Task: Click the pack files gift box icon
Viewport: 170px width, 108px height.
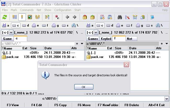Action: coord(85,17)
